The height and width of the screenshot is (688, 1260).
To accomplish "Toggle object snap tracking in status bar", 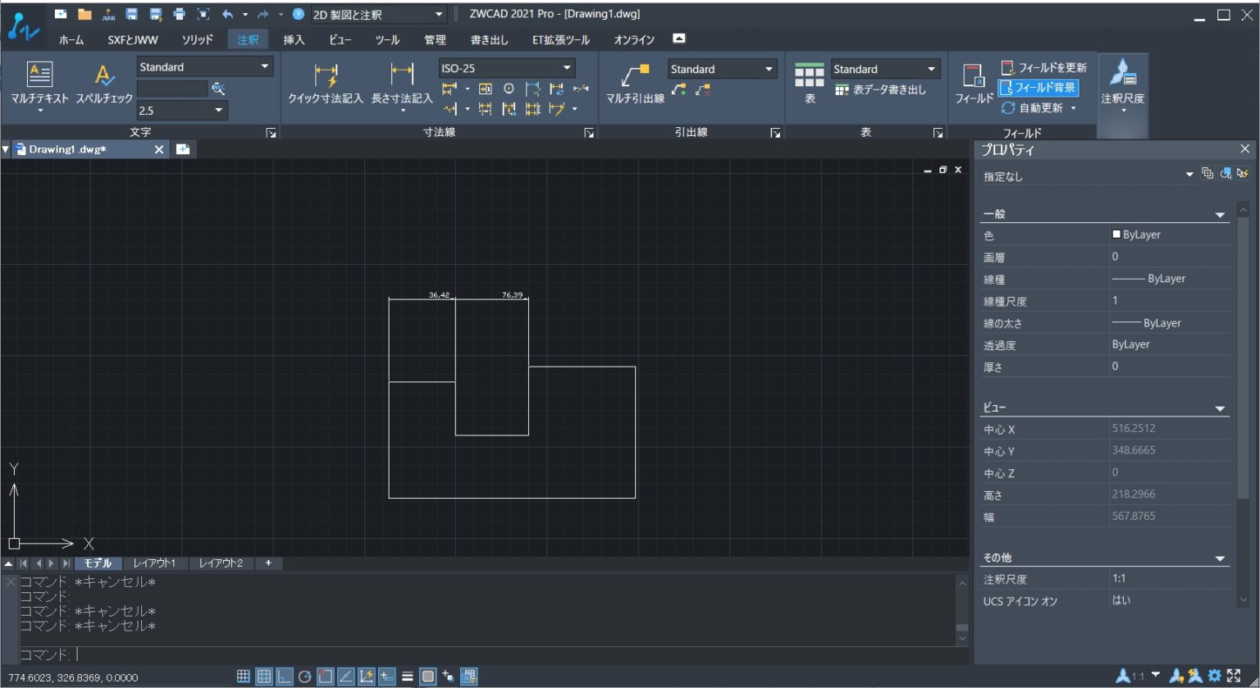I will tap(346, 677).
